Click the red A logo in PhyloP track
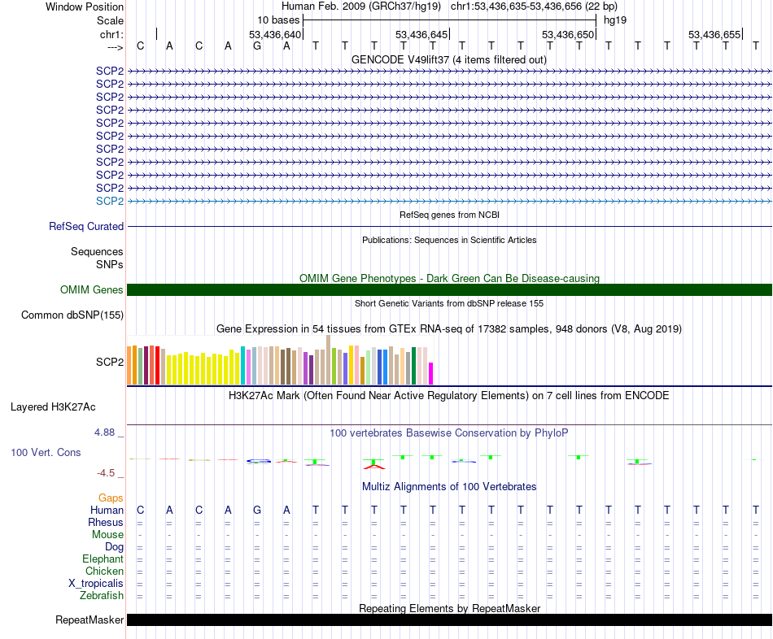 374,466
